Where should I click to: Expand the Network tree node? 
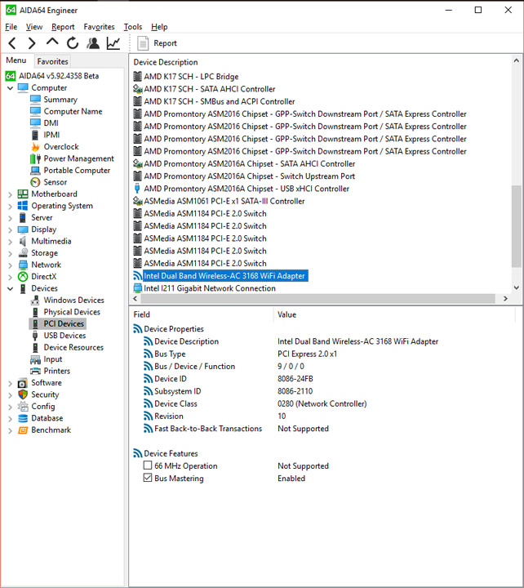[x=10, y=265]
